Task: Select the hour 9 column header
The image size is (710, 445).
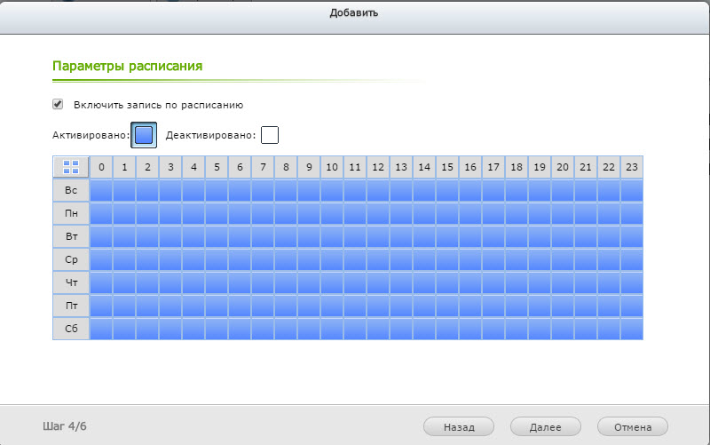Action: (x=309, y=167)
